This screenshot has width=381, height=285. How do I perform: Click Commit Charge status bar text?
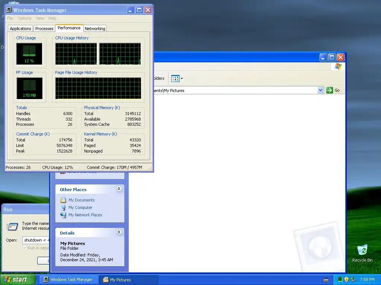pos(115,167)
